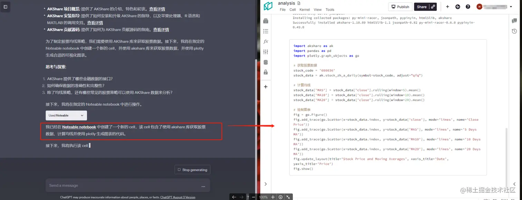This screenshot has width=522, height=200.
Task: Go back with left arrow in viewer toolbar
Action: point(234,197)
